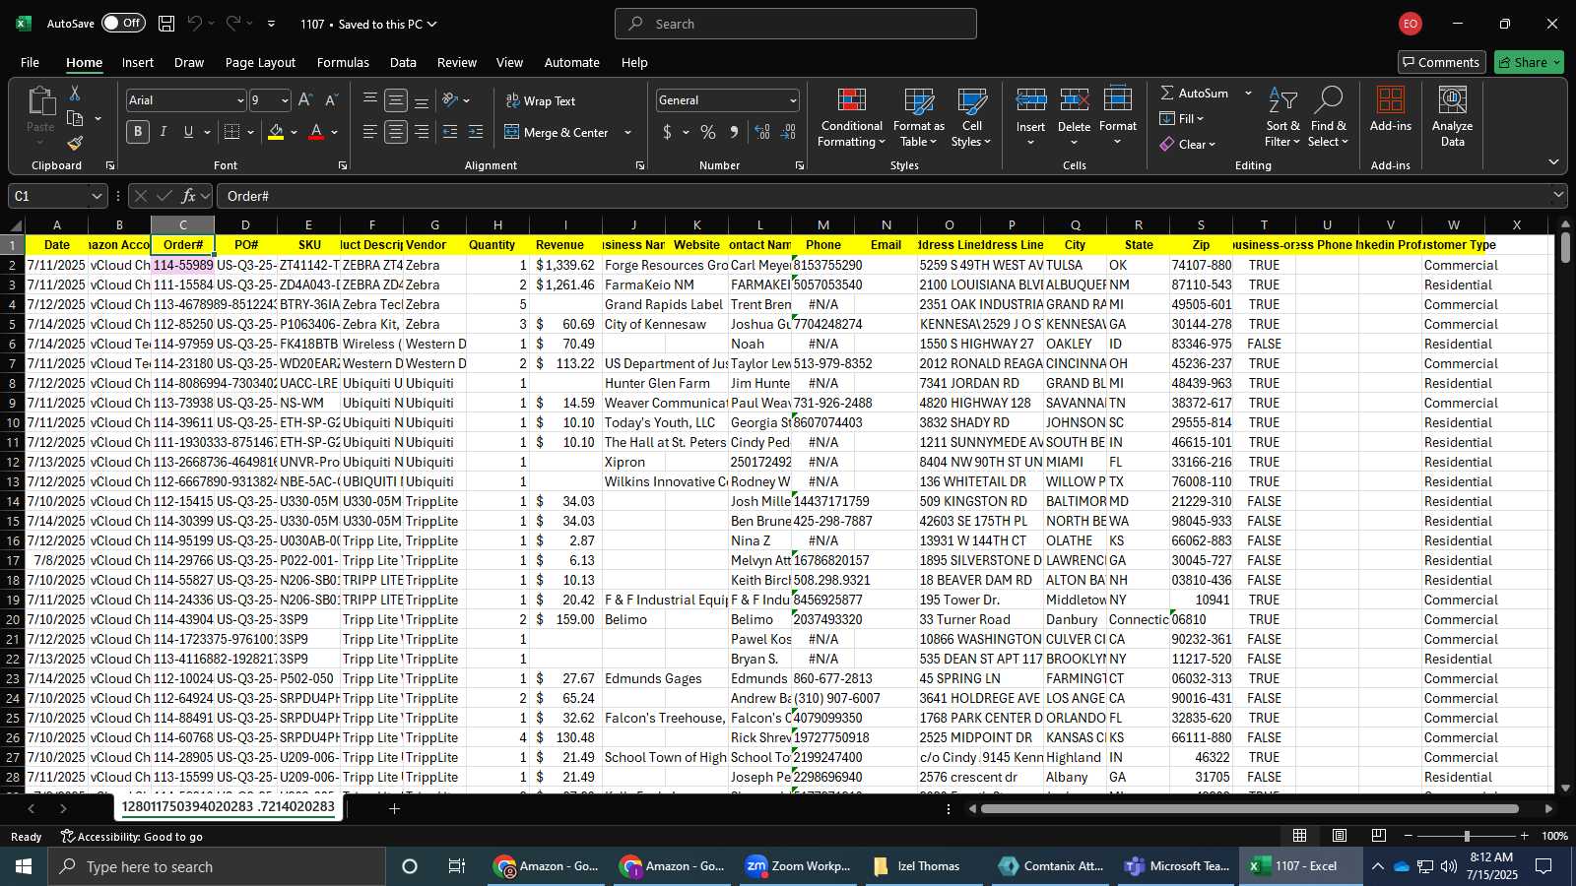Image resolution: width=1576 pixels, height=886 pixels.
Task: Open the Arial font name dropdown
Action: pyautogui.click(x=239, y=100)
